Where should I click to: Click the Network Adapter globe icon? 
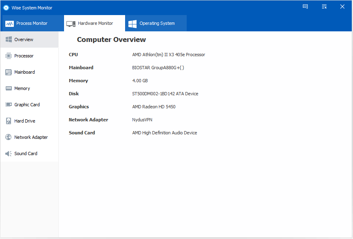[x=9, y=137]
